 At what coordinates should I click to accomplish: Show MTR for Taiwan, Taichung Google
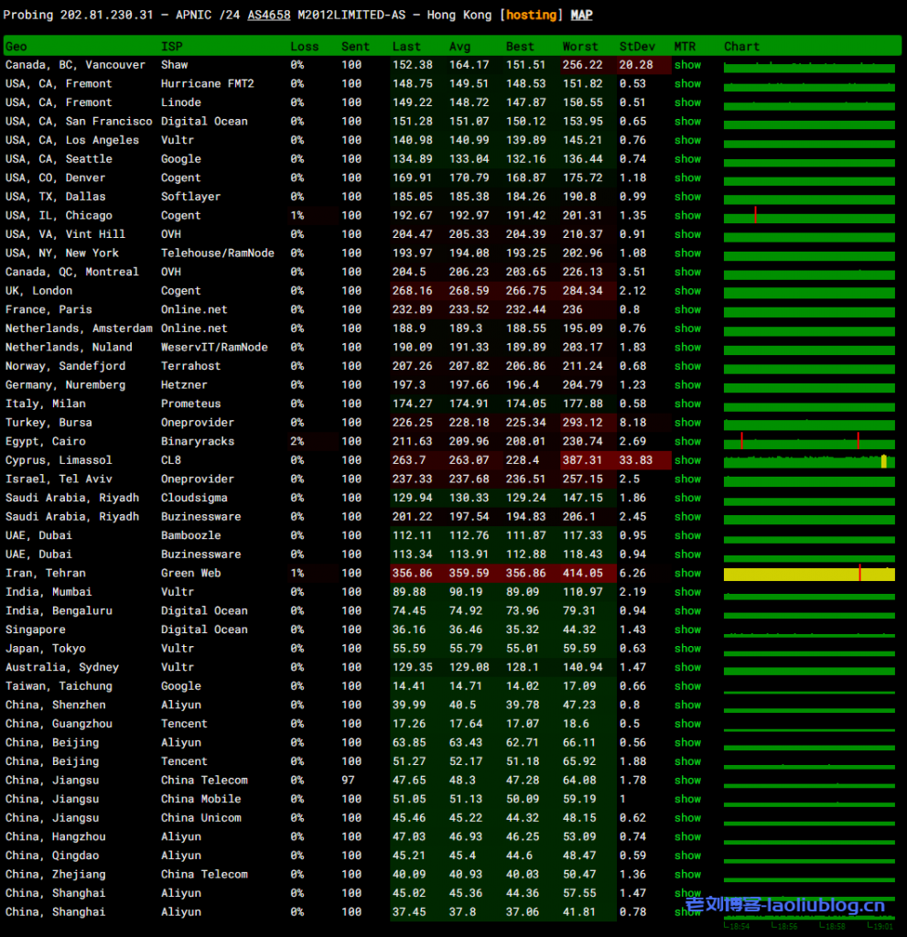coord(687,686)
